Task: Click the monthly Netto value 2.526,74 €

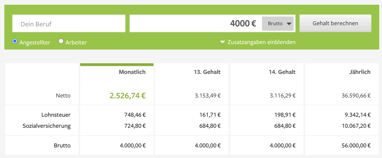Action: click(x=128, y=96)
